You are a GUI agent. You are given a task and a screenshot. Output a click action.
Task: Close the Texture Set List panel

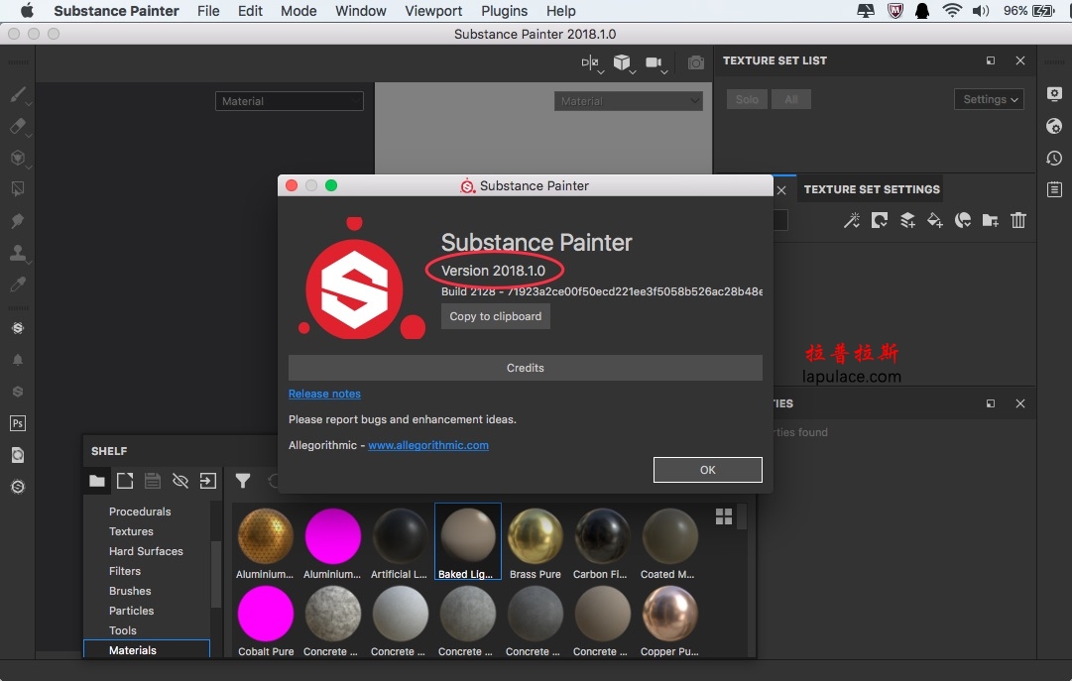(1020, 60)
